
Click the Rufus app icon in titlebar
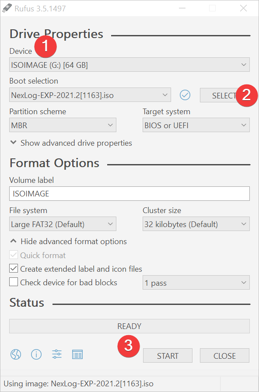pos(6,8)
